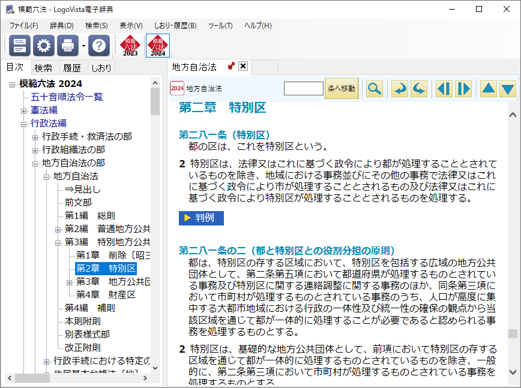Click the magnifier search icon in article toolbar
The width and height of the screenshot is (521, 388).
click(375, 89)
